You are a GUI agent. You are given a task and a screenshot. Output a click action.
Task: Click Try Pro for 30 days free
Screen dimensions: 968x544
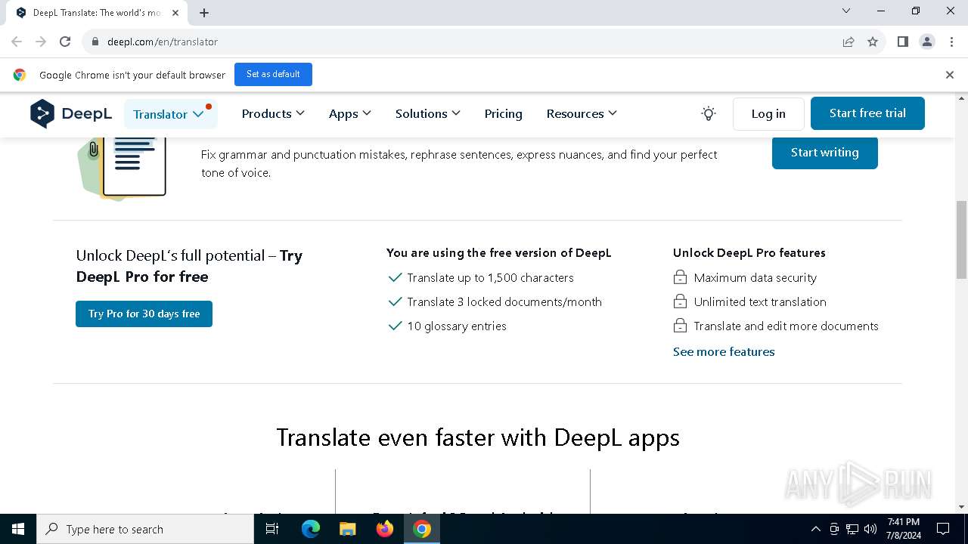click(x=144, y=314)
